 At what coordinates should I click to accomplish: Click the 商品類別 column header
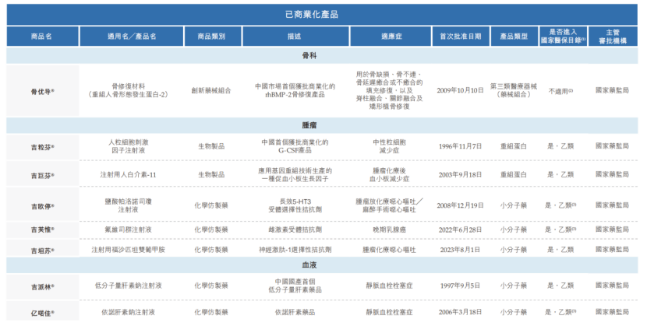tap(213, 37)
